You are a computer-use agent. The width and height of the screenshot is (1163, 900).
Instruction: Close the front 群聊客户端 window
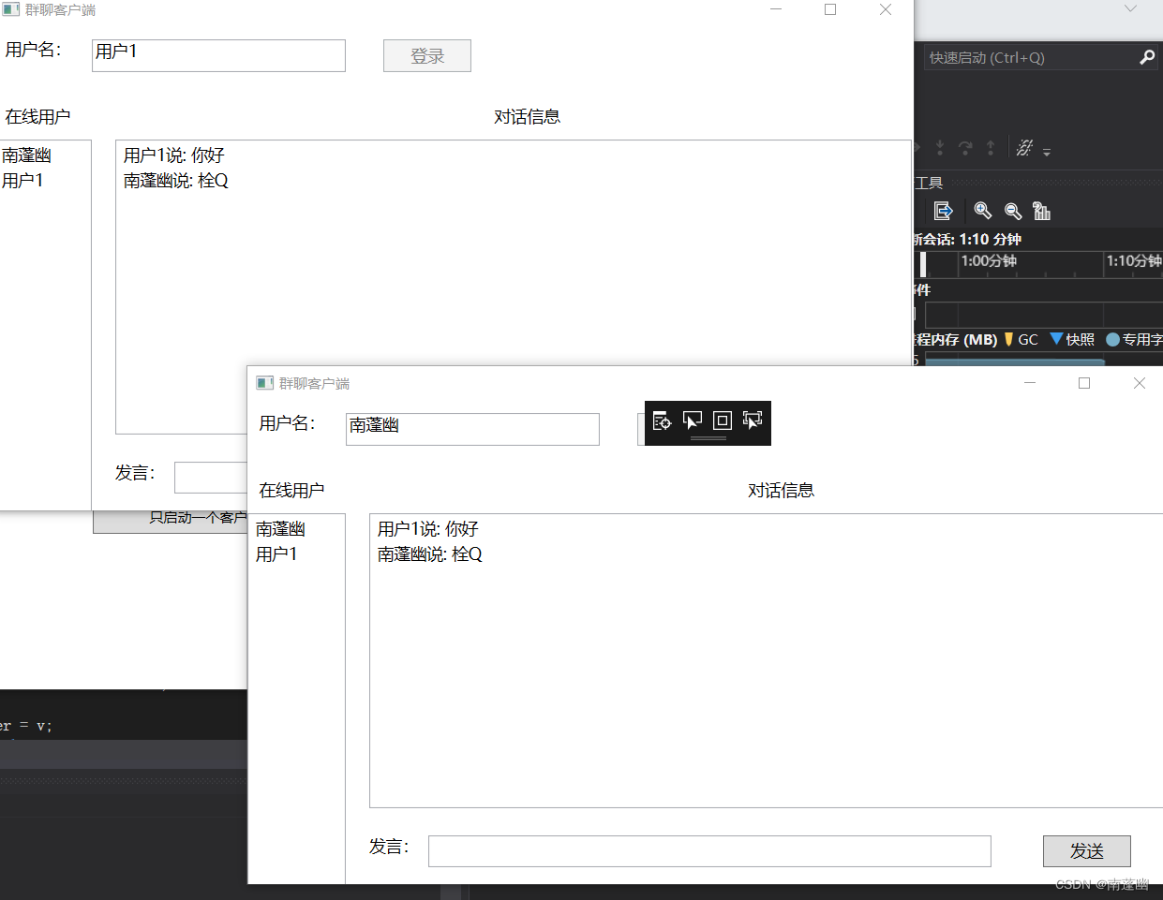point(1140,383)
